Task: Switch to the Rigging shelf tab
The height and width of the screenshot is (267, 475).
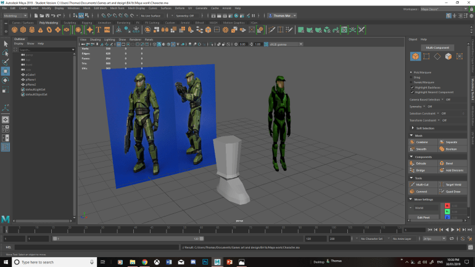Action: pos(87,23)
